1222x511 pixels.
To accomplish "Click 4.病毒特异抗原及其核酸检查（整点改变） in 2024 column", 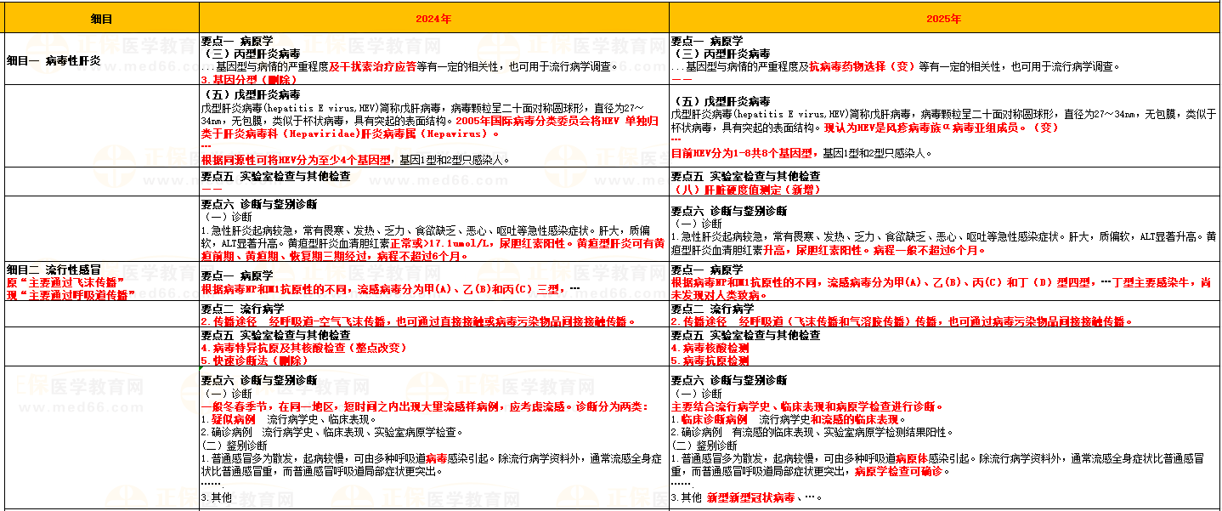I will pos(304,348).
